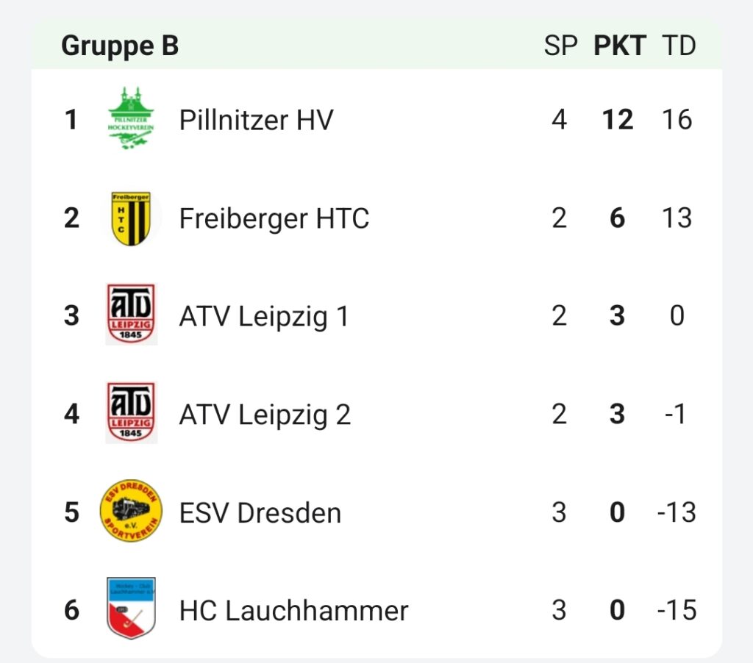Sort by the PKT column header
Screen dimensions: 753x663
pyautogui.click(x=619, y=46)
